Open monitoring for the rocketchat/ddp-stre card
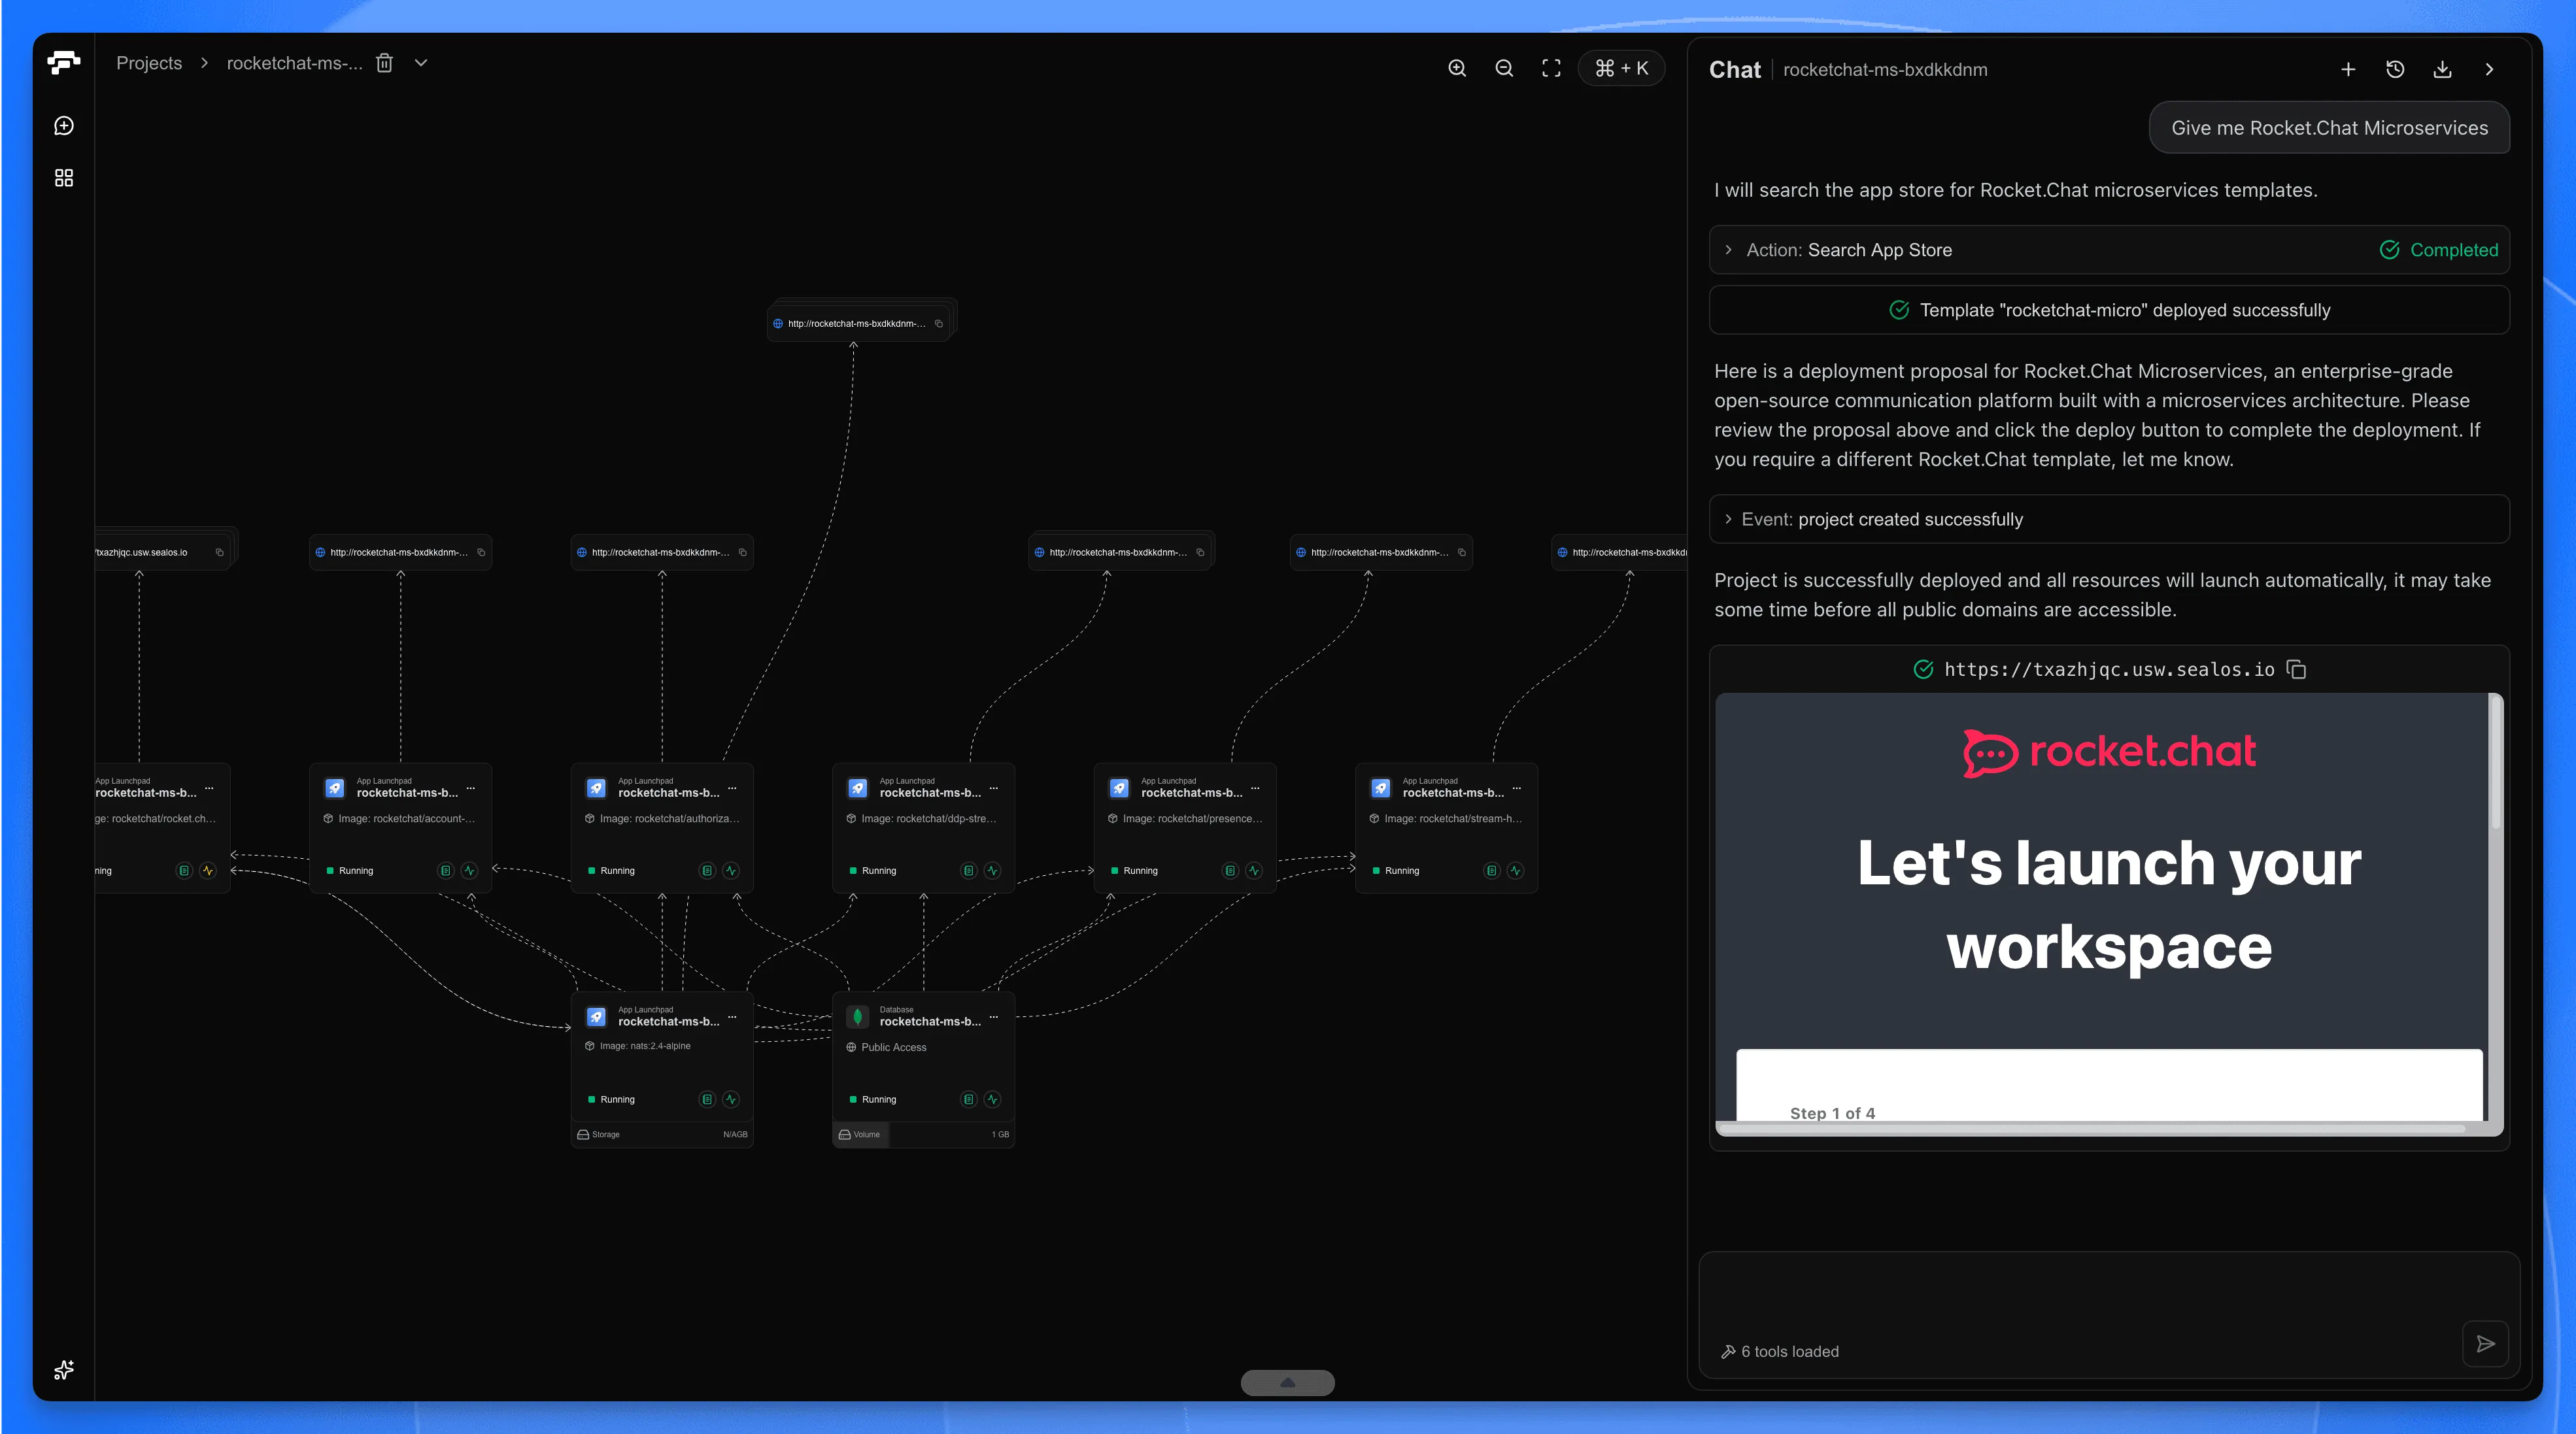The image size is (2576, 1434). coord(992,871)
